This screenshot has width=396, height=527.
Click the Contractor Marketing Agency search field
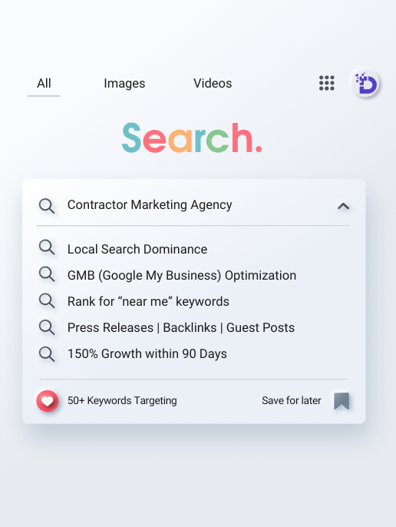pyautogui.click(x=193, y=205)
